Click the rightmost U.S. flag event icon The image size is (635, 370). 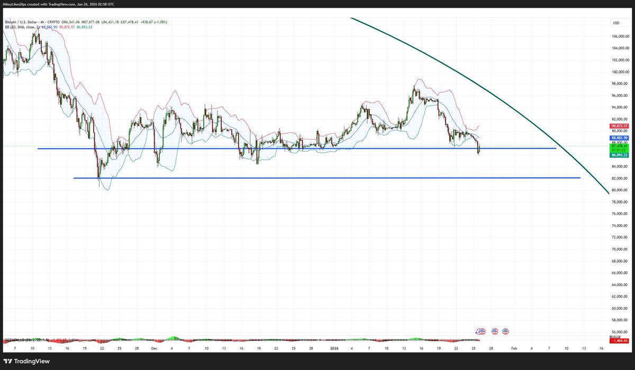coord(506,331)
